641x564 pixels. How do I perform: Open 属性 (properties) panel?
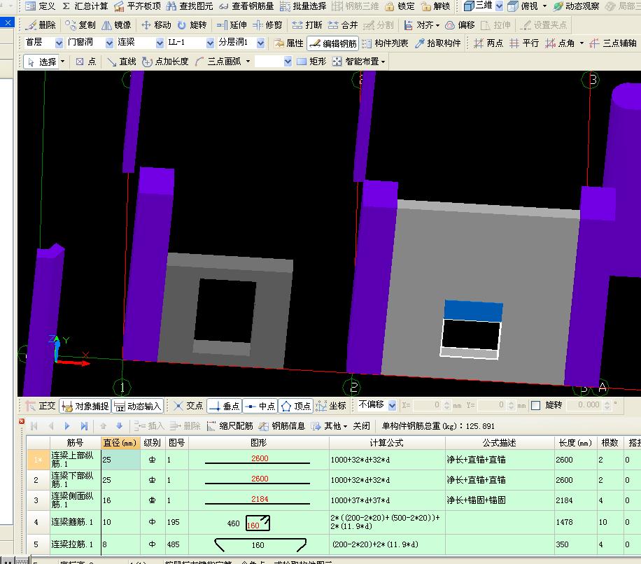click(288, 43)
